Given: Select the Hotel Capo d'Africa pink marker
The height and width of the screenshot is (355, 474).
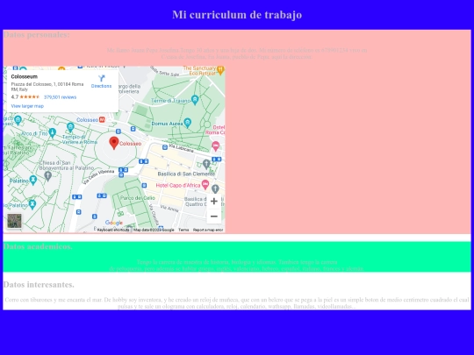Looking at the screenshot, I should (205, 184).
